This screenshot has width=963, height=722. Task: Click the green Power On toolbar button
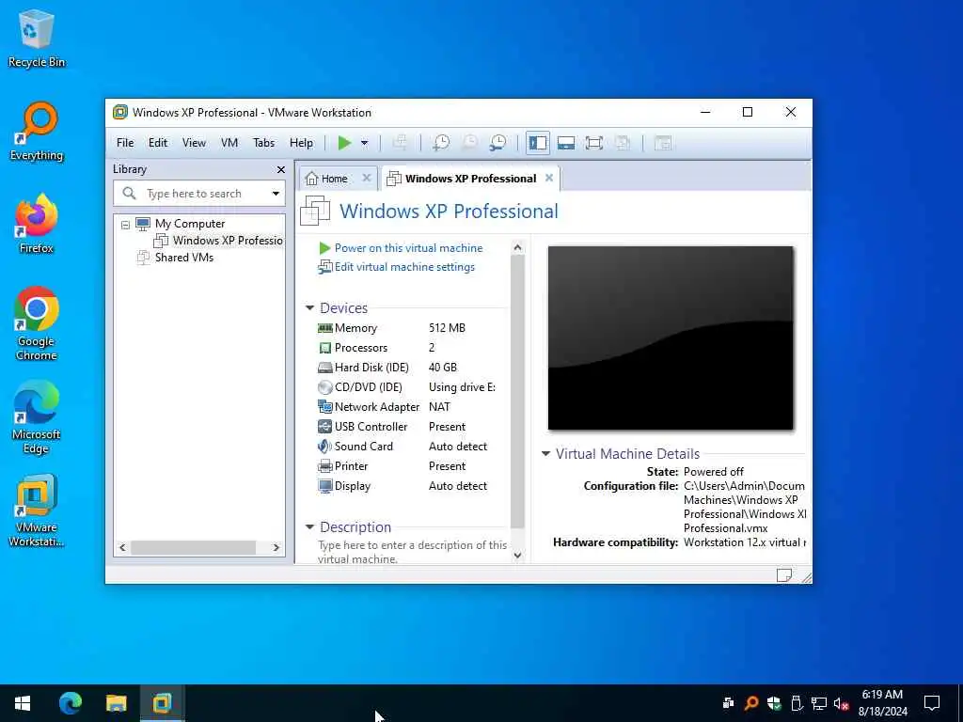[x=344, y=143]
